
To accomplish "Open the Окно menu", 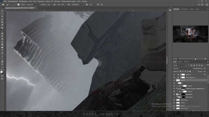I will tap(79, 1).
